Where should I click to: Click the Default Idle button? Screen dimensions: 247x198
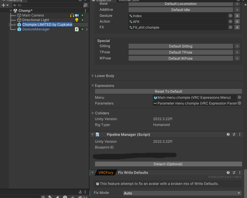click(181, 10)
